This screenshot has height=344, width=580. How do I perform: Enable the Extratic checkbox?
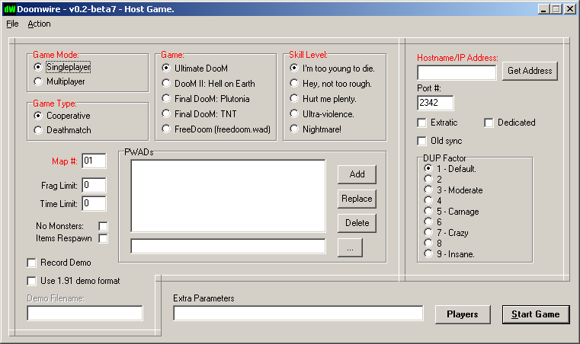pyautogui.click(x=421, y=123)
